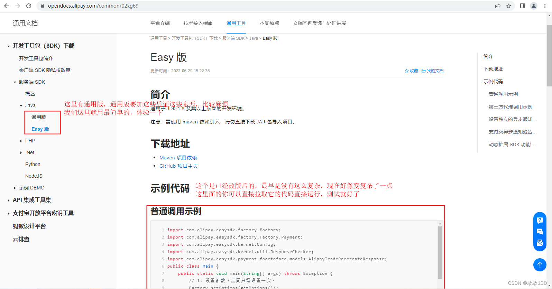
Task: Click the 通用文档 site title
Action: point(25,23)
